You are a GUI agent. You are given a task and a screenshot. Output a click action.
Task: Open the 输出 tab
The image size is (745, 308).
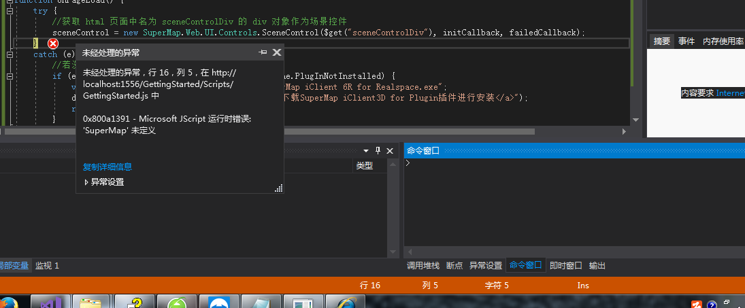pyautogui.click(x=597, y=266)
